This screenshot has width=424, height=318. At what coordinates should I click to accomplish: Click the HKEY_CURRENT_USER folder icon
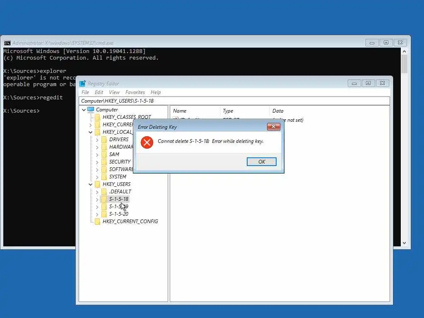(x=98, y=124)
